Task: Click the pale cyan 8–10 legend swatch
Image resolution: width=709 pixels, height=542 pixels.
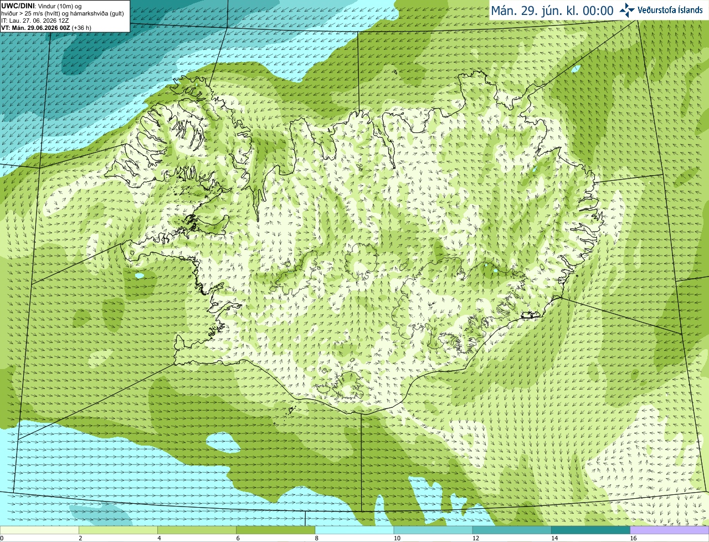Action: click(x=354, y=530)
